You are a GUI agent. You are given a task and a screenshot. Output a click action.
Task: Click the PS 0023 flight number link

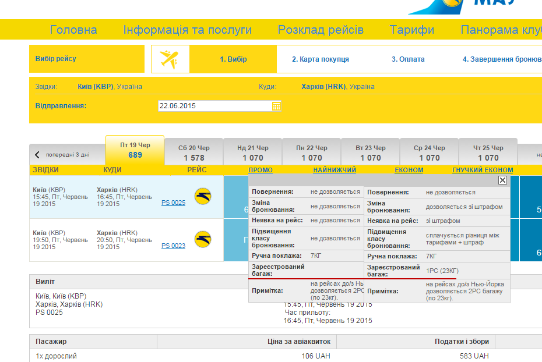tap(173, 246)
